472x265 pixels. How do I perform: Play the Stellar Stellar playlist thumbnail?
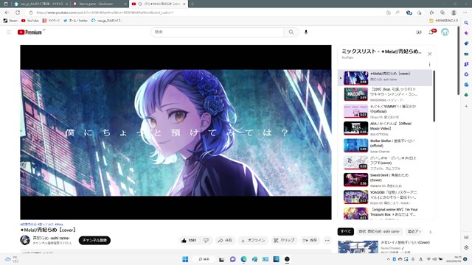coord(355,145)
